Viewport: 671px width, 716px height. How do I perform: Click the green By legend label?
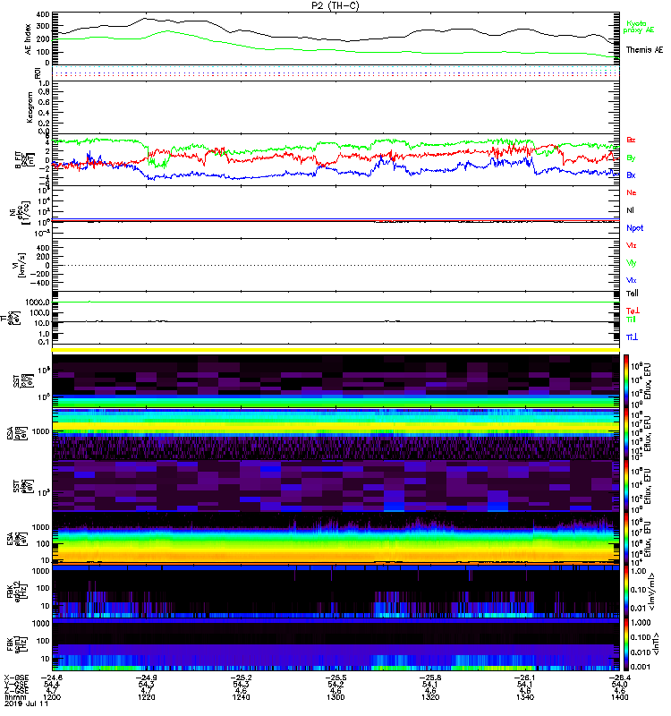(x=631, y=158)
